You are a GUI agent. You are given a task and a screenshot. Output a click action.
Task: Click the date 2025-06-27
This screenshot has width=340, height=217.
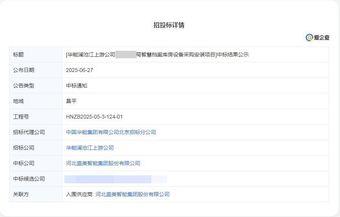point(79,70)
